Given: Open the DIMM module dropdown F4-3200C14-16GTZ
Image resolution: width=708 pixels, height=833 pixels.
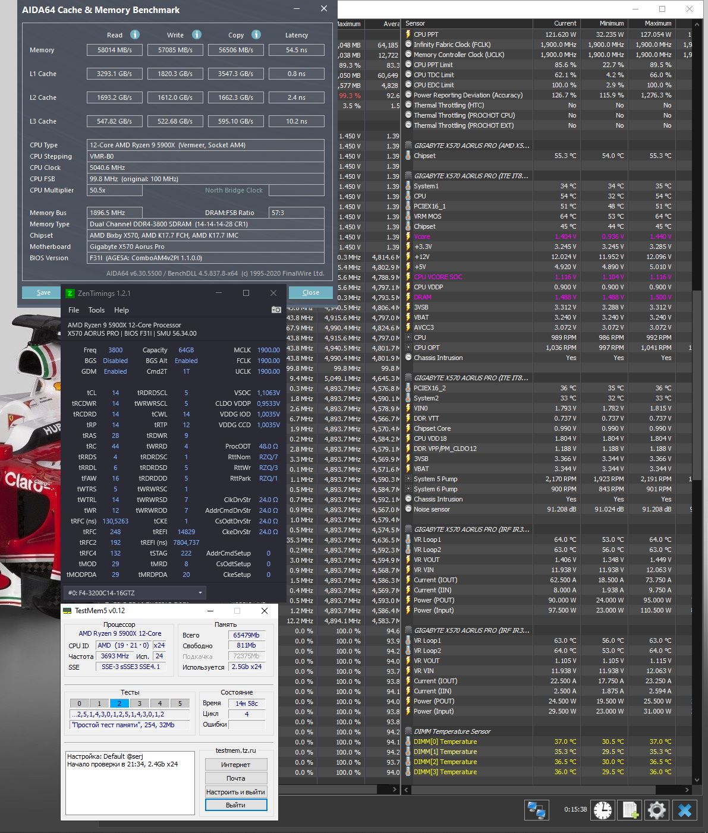Looking at the screenshot, I should (135, 593).
